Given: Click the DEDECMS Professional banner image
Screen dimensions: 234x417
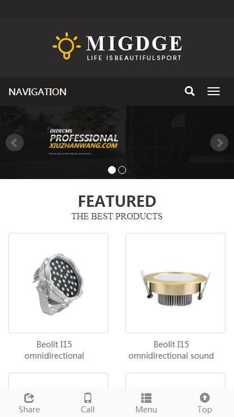Looking at the screenshot, I should point(117,142).
